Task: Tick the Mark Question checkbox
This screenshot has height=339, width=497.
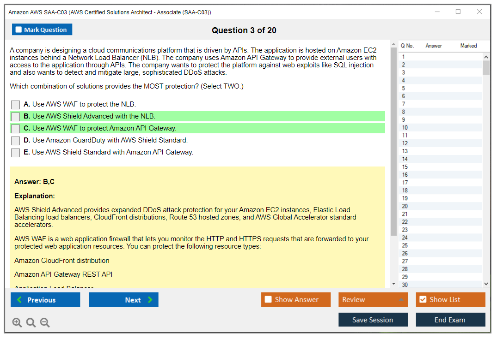Action: pyautogui.click(x=19, y=30)
